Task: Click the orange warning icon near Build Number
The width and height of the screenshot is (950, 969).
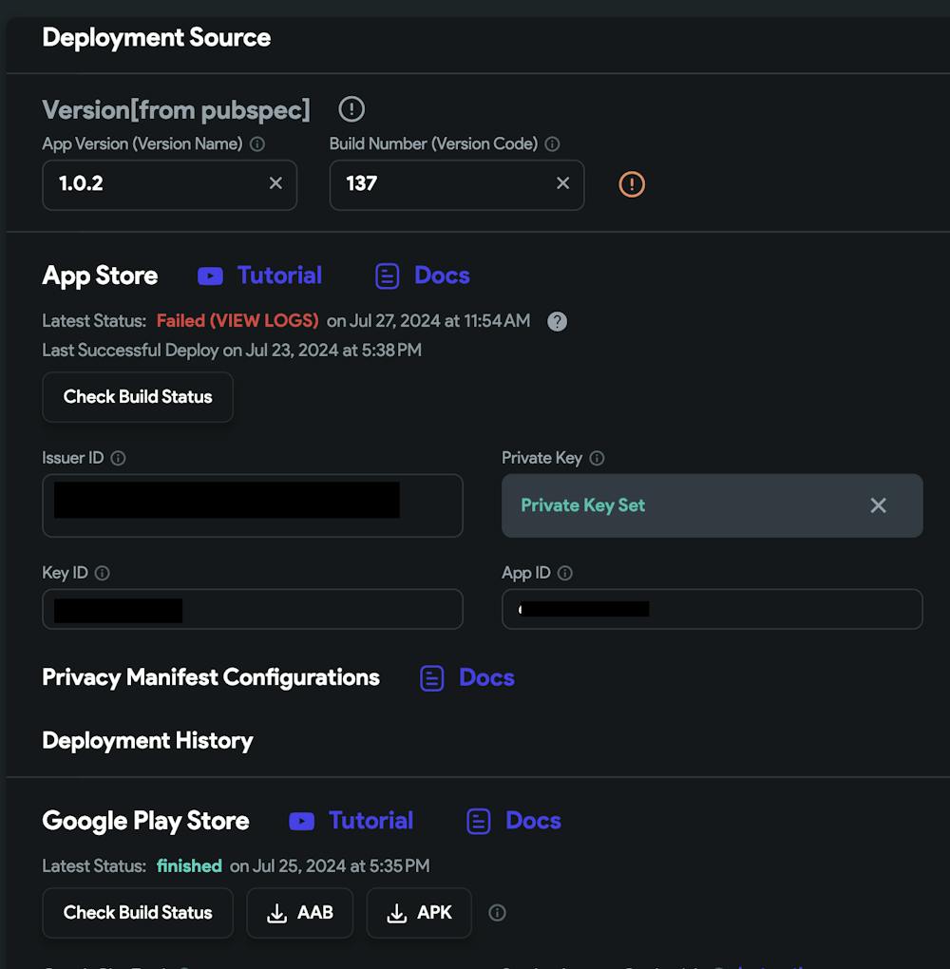Action: (x=632, y=184)
